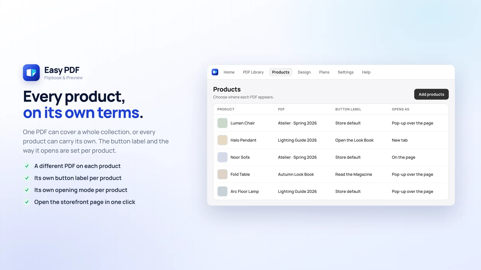481x270 pixels.
Task: Click 'Store default' label for Noor Sofa
Action: coord(348,157)
